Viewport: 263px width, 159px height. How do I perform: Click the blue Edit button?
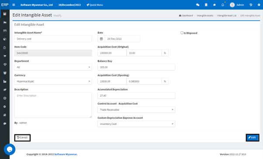[x=253, y=138]
